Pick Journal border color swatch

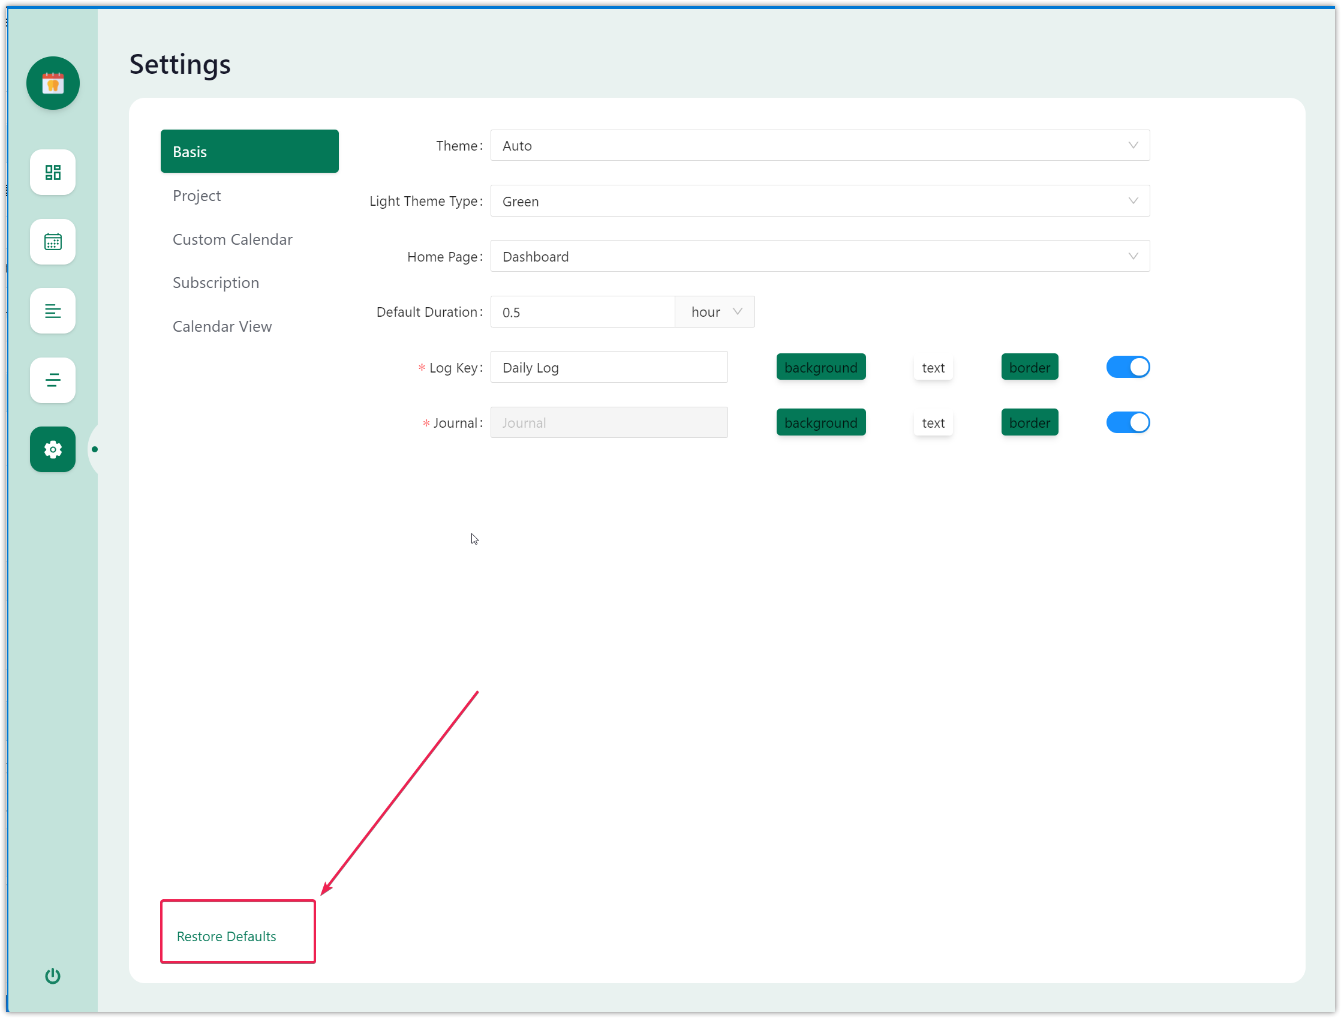[x=1029, y=422]
